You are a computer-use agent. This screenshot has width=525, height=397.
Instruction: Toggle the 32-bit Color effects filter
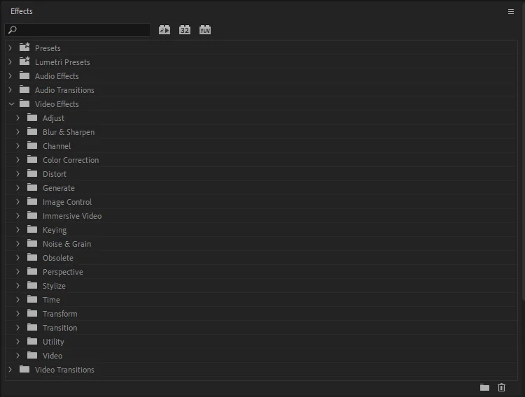185,30
